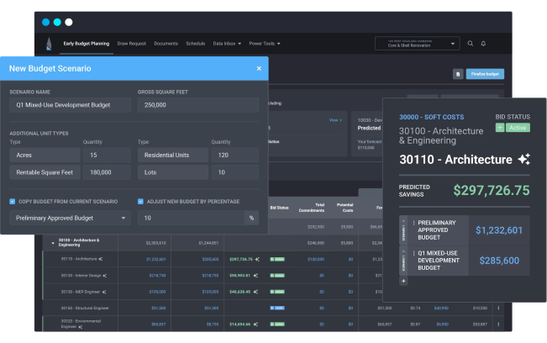Click sparkle icon beside 30130 - Interior Design row
Image resolution: width=547 pixels, height=343 pixels.
(105, 275)
